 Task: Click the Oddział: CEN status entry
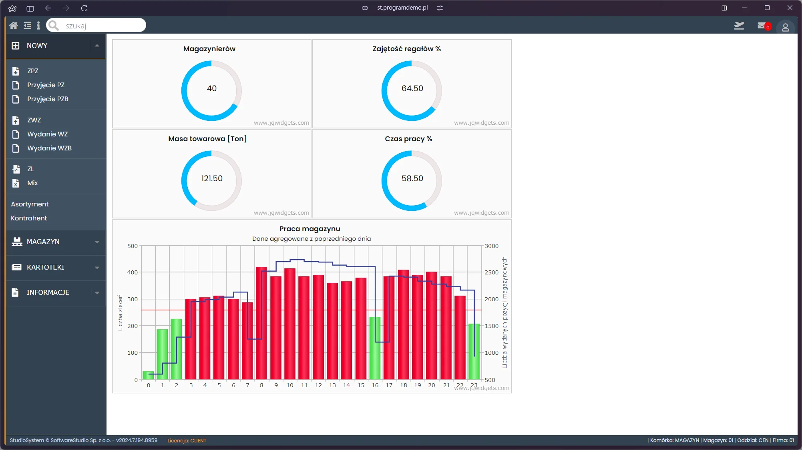point(753,440)
